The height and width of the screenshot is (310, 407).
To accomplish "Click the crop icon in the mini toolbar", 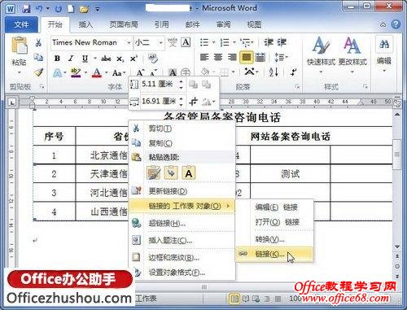I will (193, 102).
